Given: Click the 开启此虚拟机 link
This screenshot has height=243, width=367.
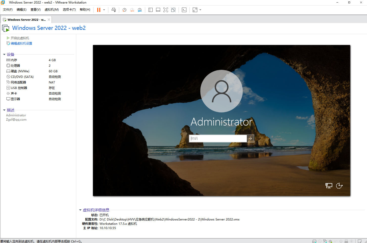Looking at the screenshot, I should (x=20, y=38).
